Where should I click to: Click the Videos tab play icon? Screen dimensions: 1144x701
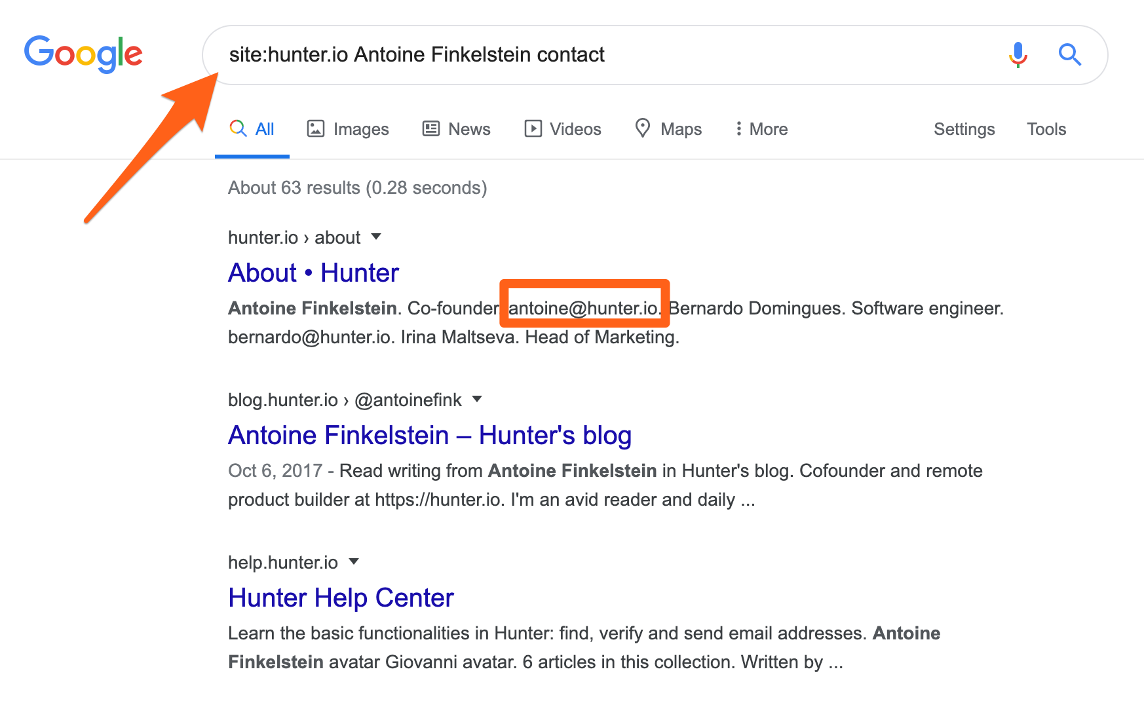click(533, 128)
